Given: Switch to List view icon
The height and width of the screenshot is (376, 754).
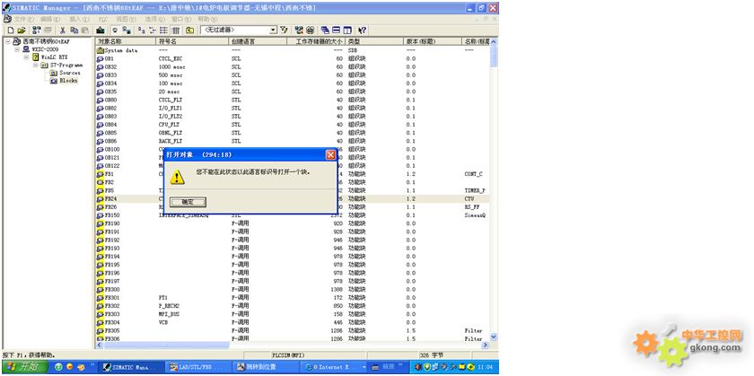Looking at the screenshot, I should (163, 31).
